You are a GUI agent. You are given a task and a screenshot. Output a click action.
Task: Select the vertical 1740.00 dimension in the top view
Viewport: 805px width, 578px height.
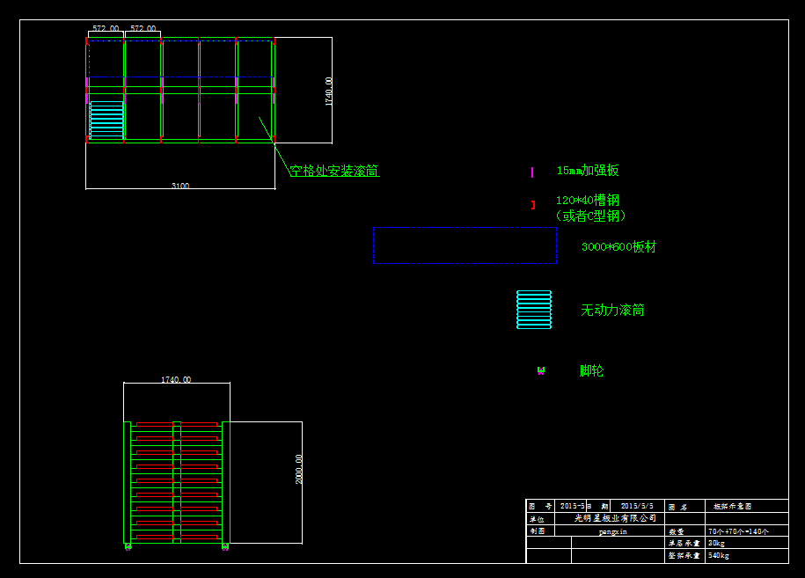pyautogui.click(x=328, y=91)
